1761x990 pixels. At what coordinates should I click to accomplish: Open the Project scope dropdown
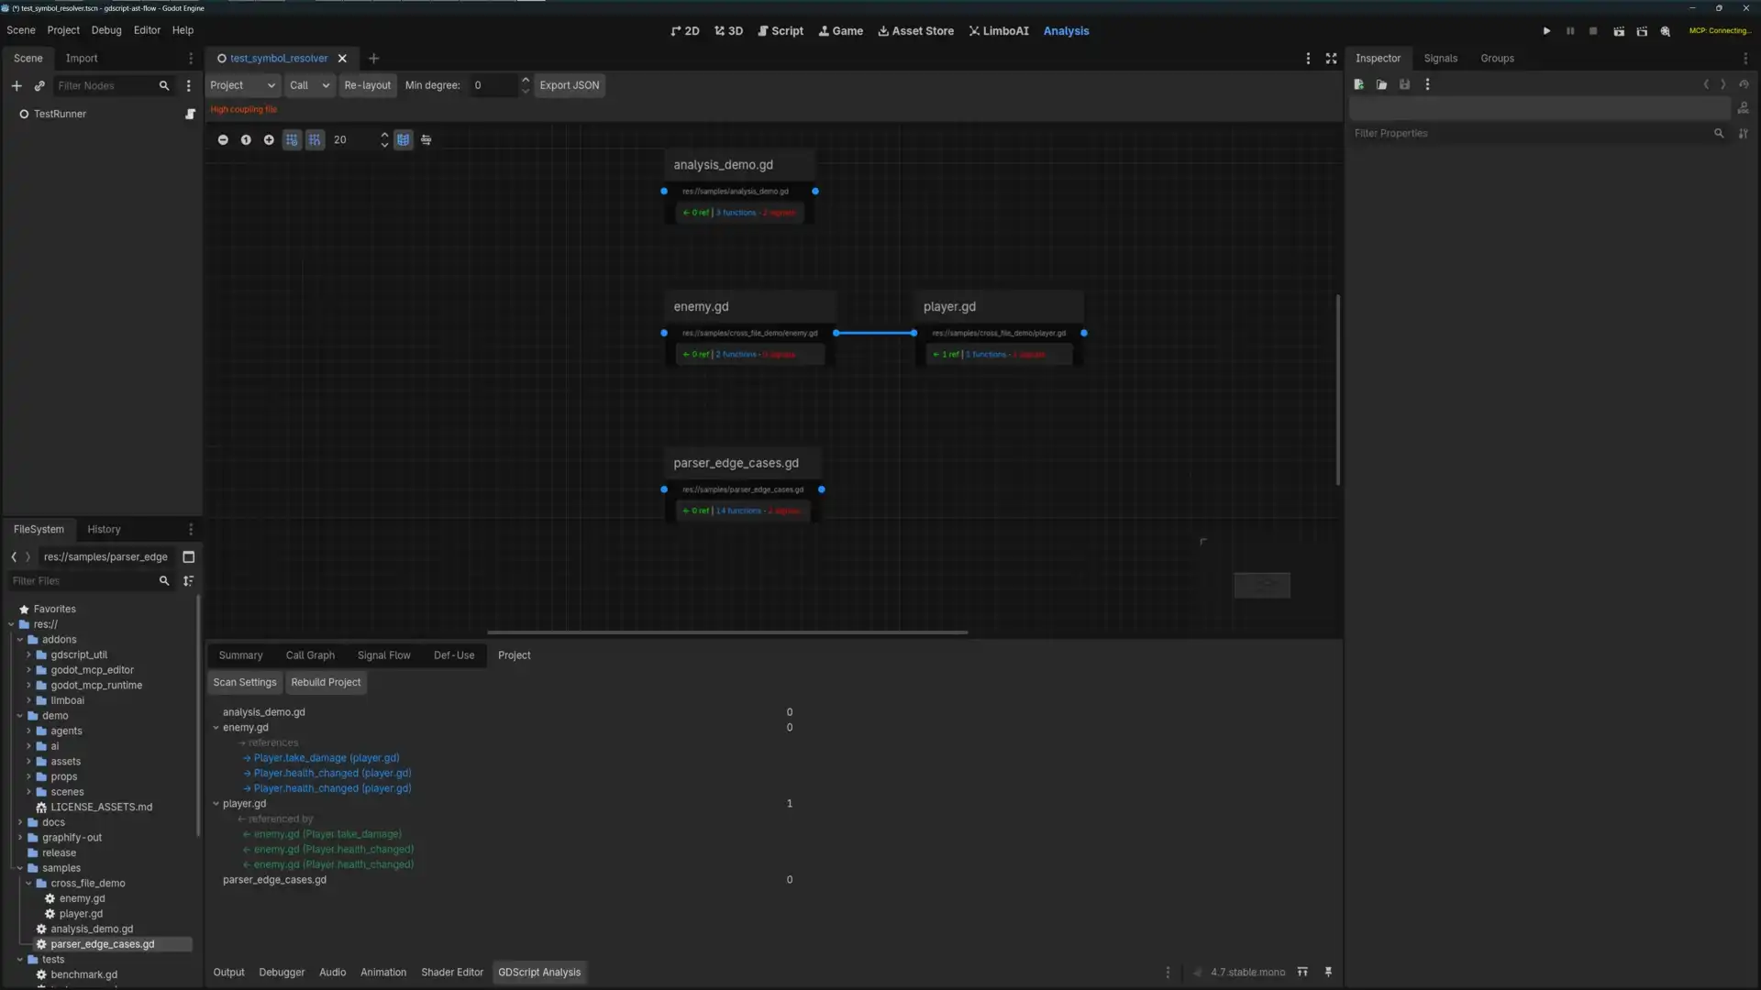point(243,85)
